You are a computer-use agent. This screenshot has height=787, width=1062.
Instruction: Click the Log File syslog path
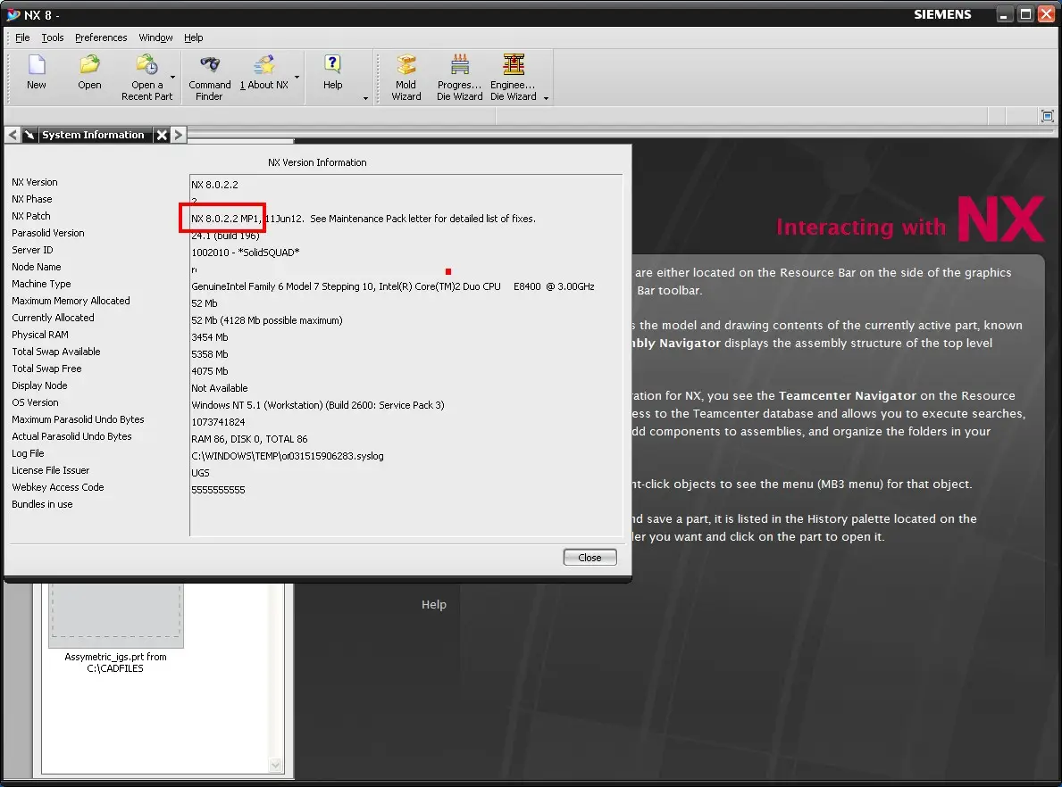click(288, 456)
